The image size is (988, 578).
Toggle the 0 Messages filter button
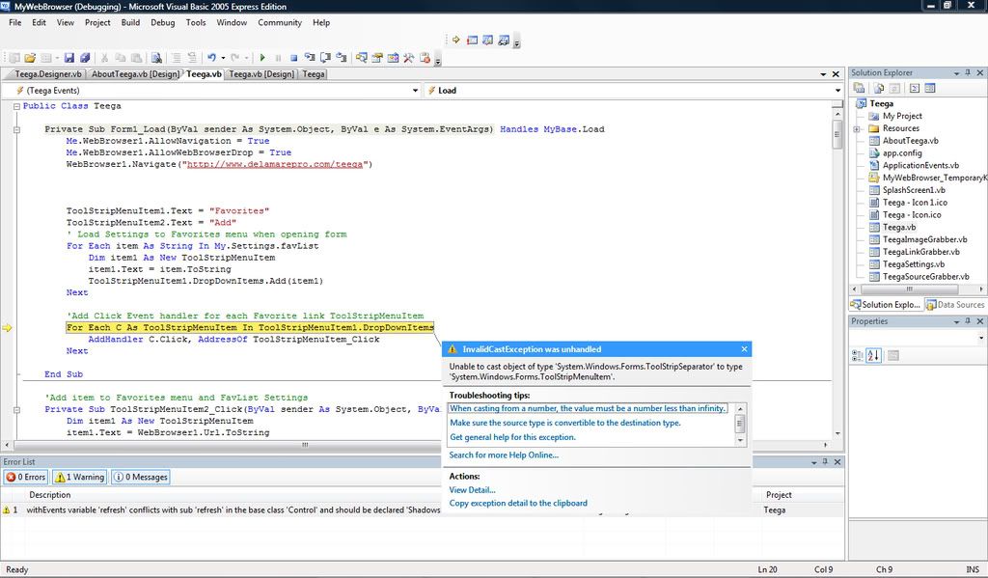[x=141, y=477]
